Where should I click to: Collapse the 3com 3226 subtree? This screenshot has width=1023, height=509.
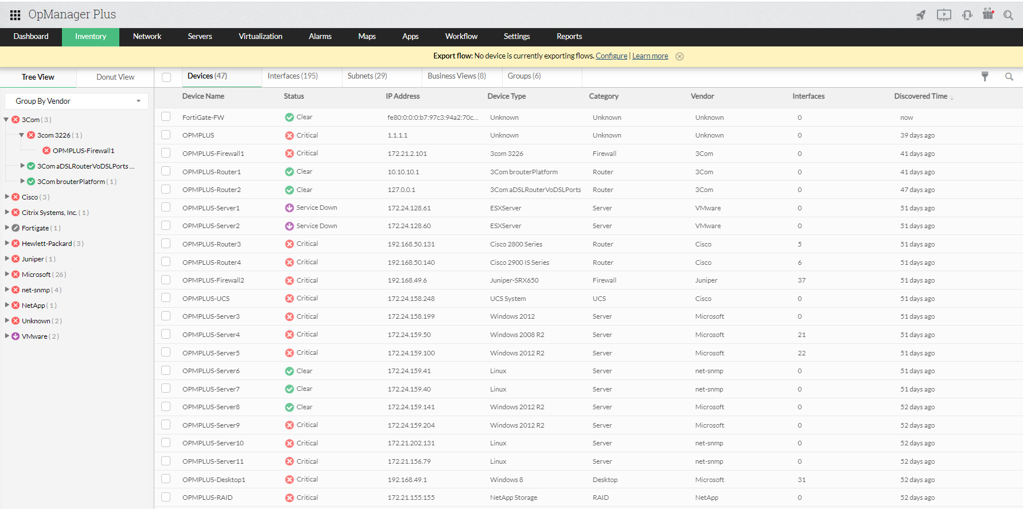[x=22, y=135]
